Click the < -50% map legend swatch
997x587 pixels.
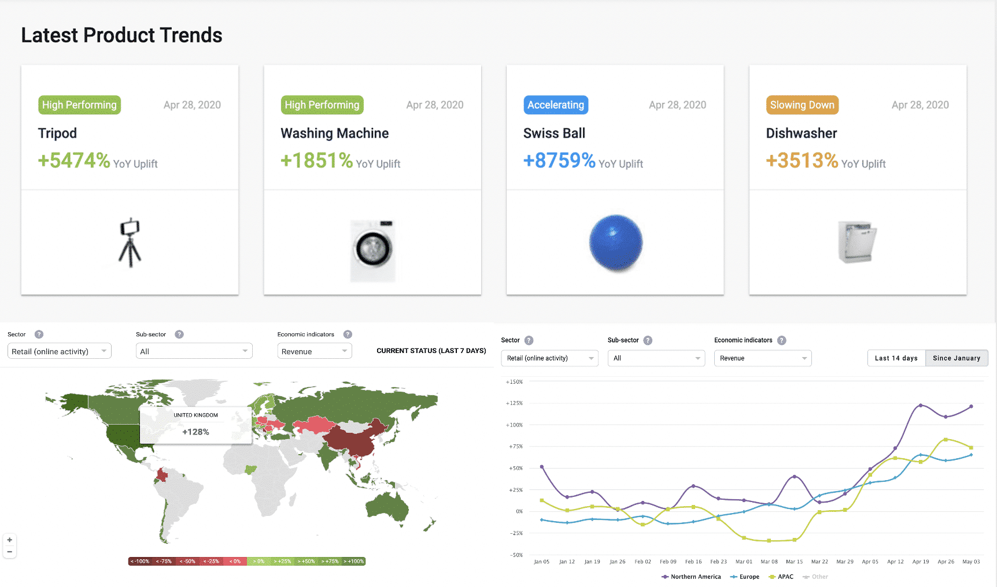tap(187, 562)
